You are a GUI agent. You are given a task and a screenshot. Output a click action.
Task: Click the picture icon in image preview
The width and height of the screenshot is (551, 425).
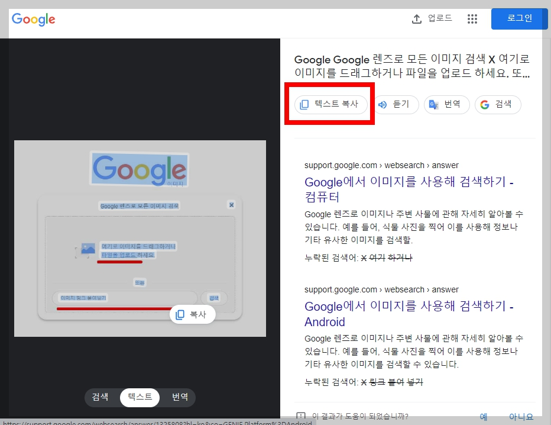pos(88,249)
